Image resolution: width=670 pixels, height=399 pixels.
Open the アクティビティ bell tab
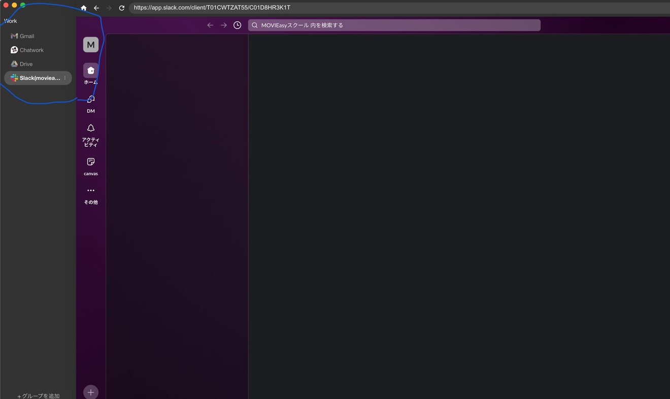click(x=91, y=135)
